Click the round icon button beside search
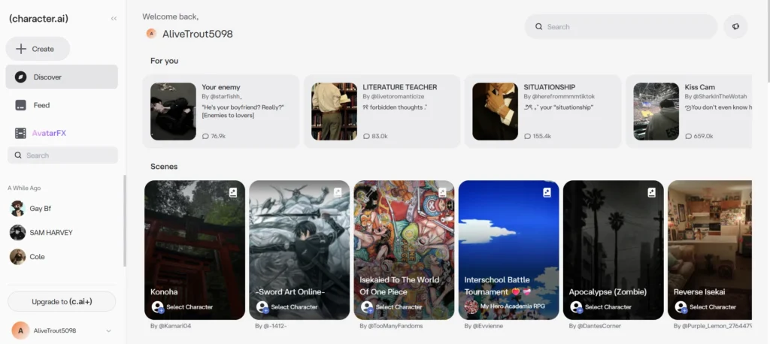770x344 pixels. (x=735, y=26)
